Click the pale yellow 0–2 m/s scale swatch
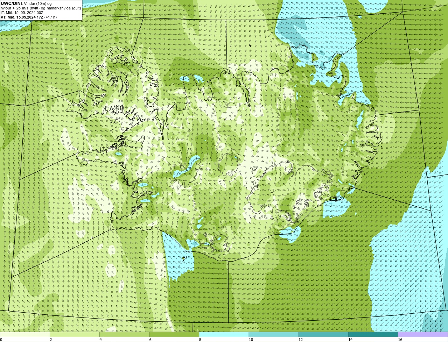 point(25,334)
